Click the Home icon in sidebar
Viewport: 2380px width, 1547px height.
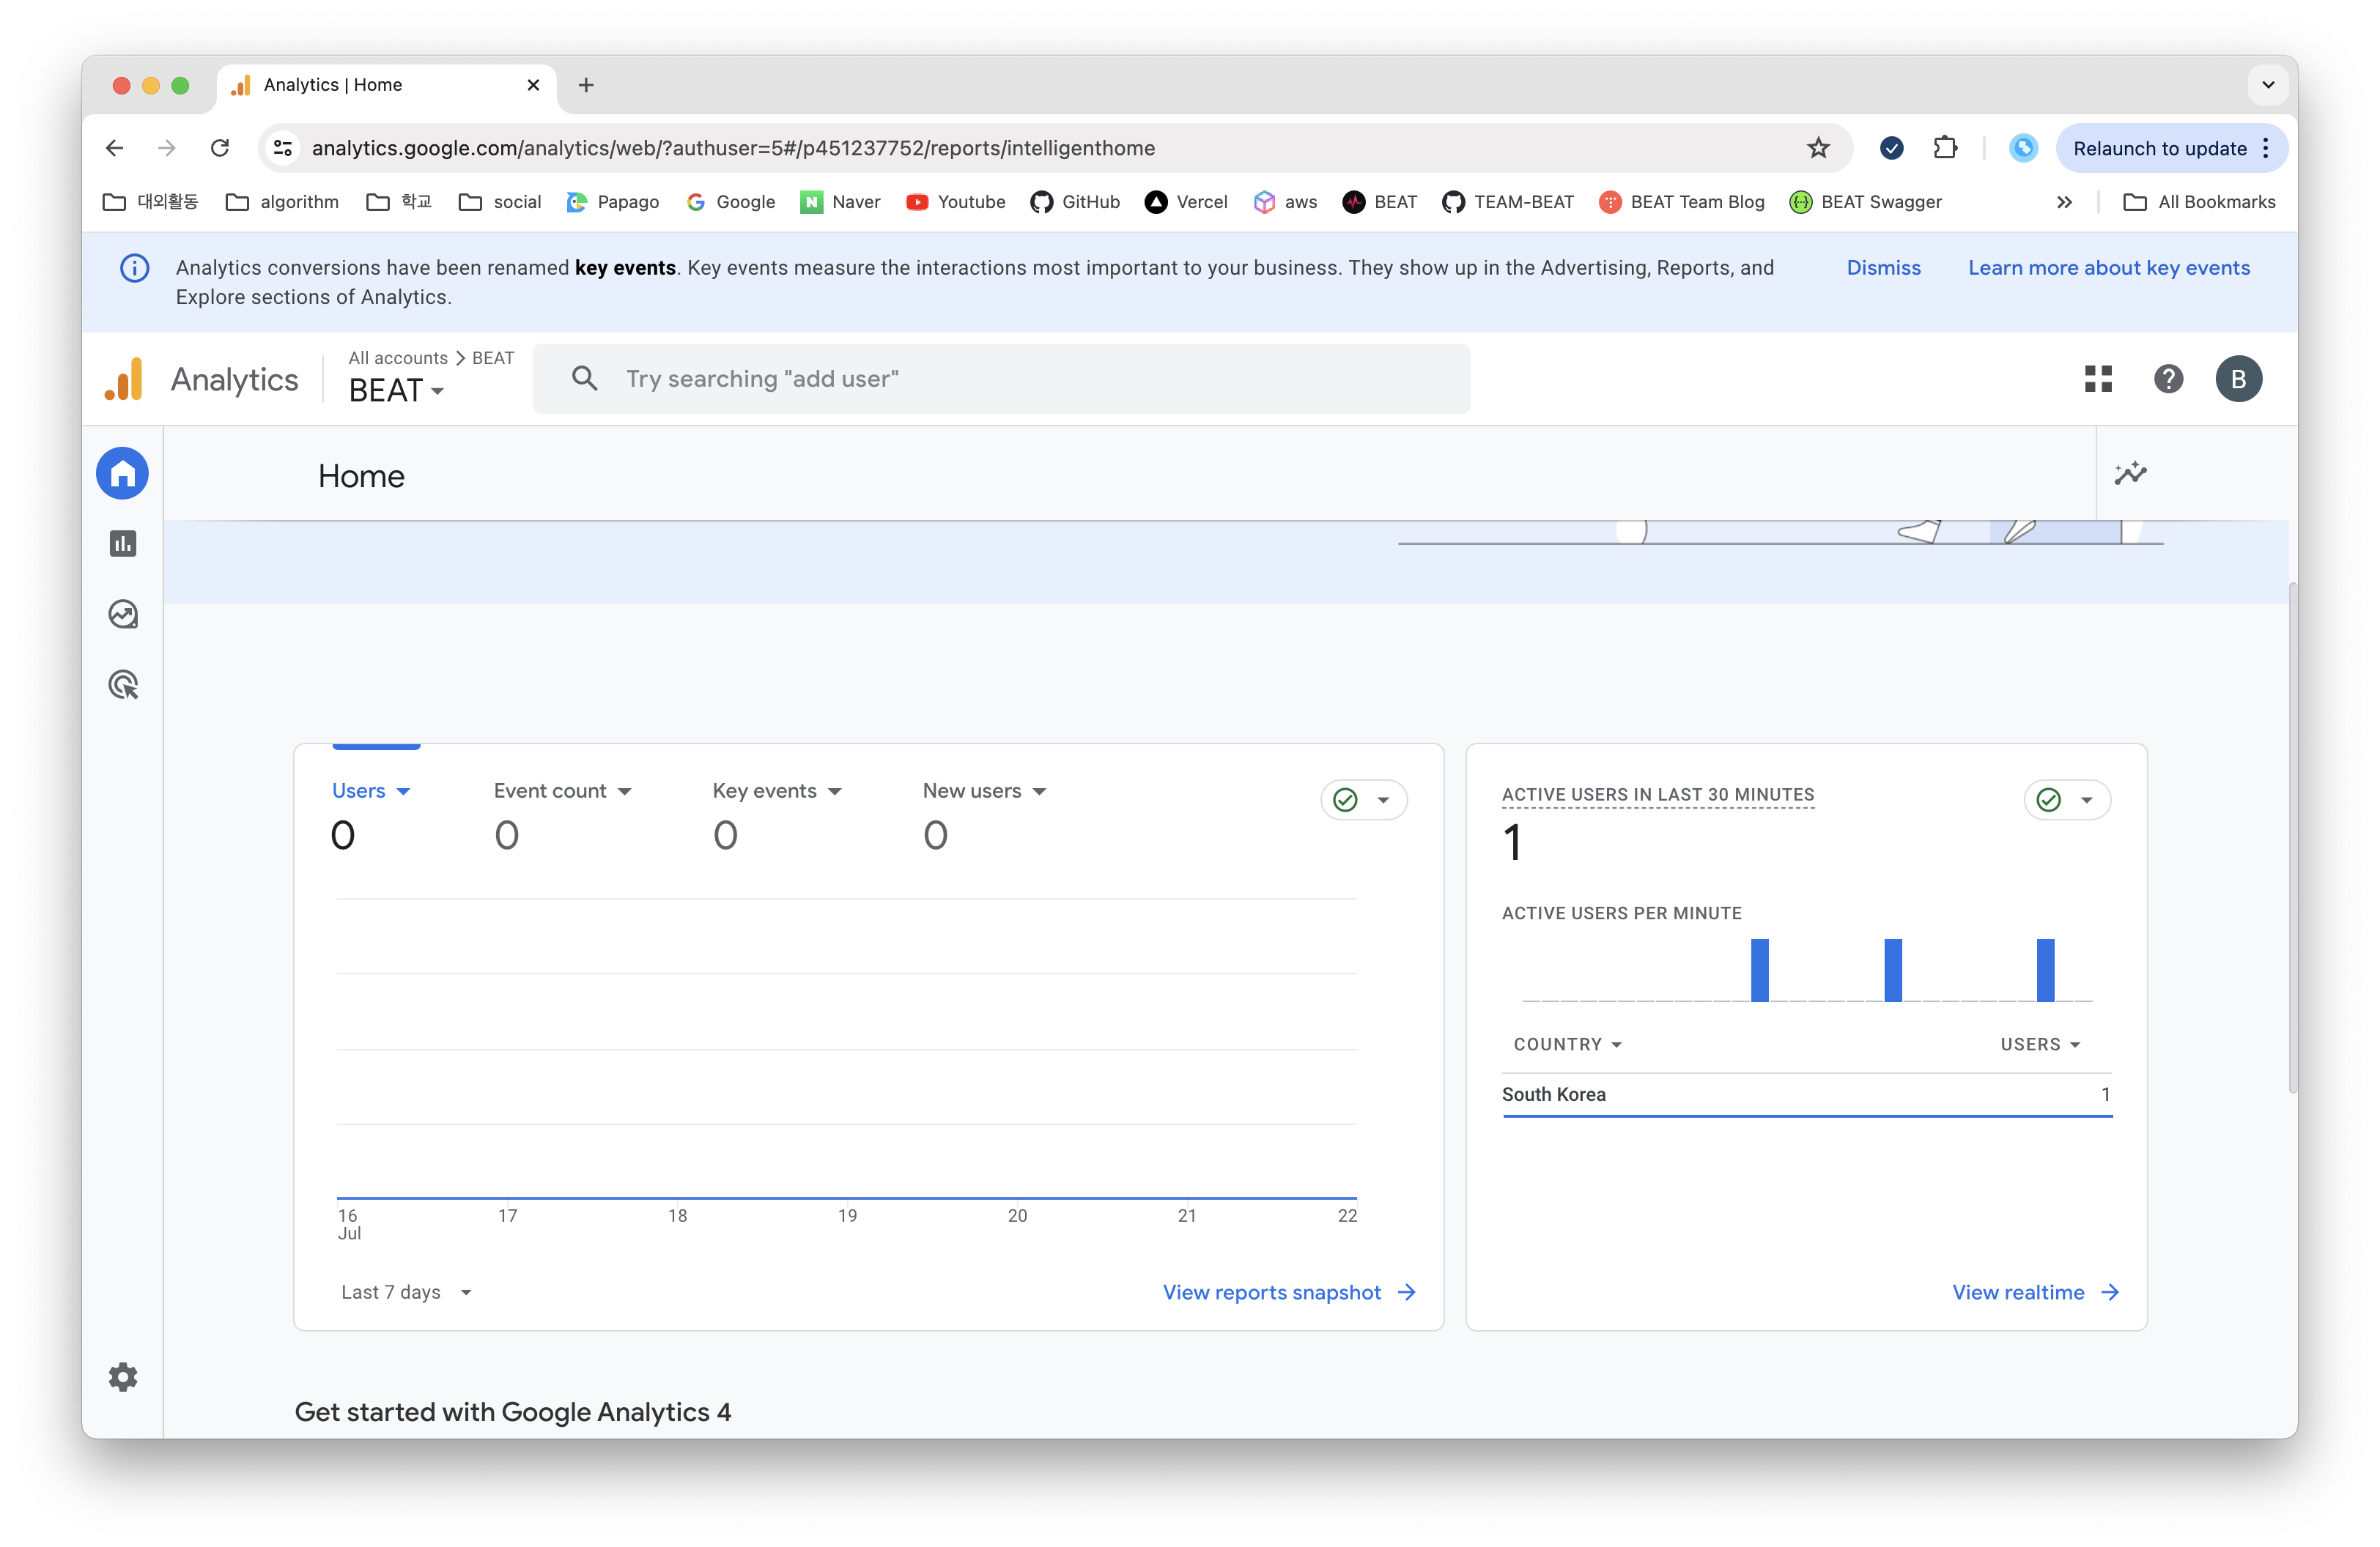123,474
